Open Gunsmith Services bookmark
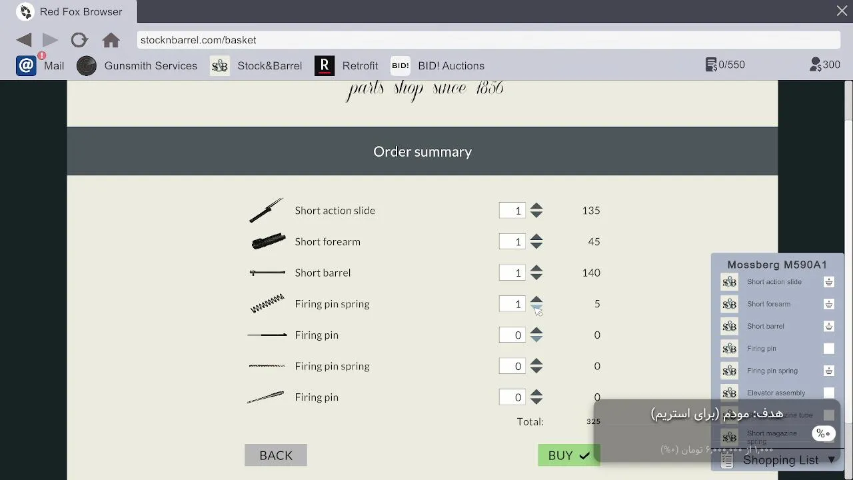This screenshot has width=853, height=480. click(x=151, y=65)
